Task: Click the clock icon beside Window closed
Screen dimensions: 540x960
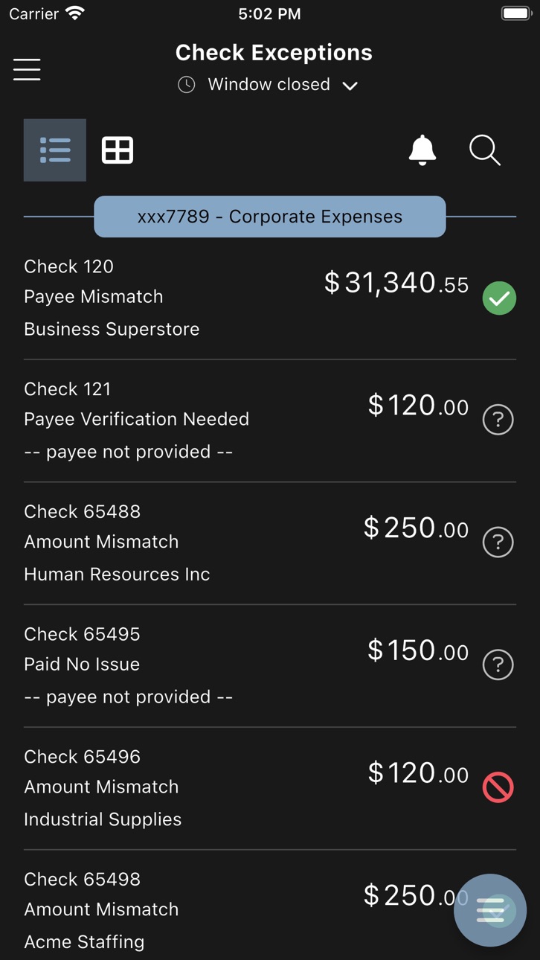Action: 187,85
